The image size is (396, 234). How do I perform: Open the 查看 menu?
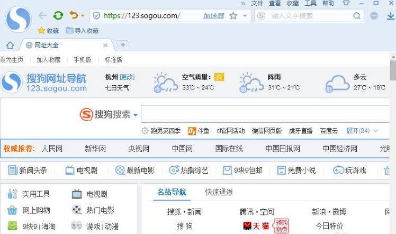pos(275,3)
